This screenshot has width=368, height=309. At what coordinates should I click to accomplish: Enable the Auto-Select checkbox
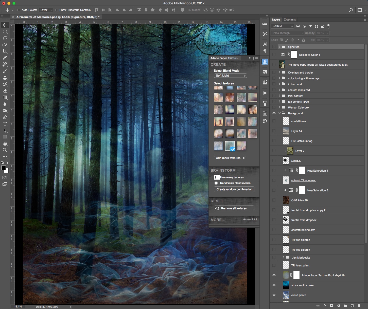19,10
